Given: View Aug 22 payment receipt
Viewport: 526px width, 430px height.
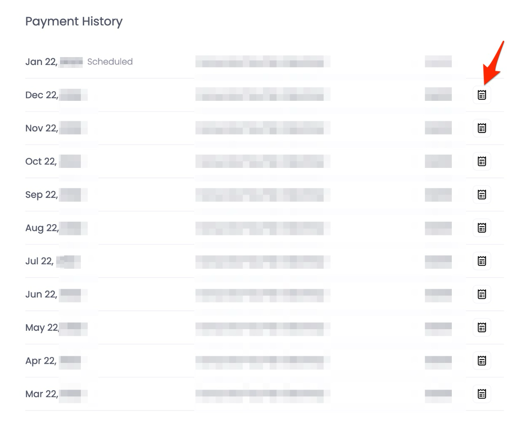Looking at the screenshot, I should point(482,227).
